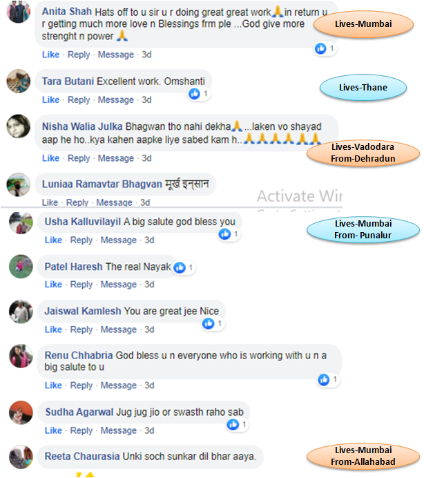This screenshot has width=424, height=478.
Task: Reply to Nisha Walia Julka's comment
Action: (x=79, y=158)
